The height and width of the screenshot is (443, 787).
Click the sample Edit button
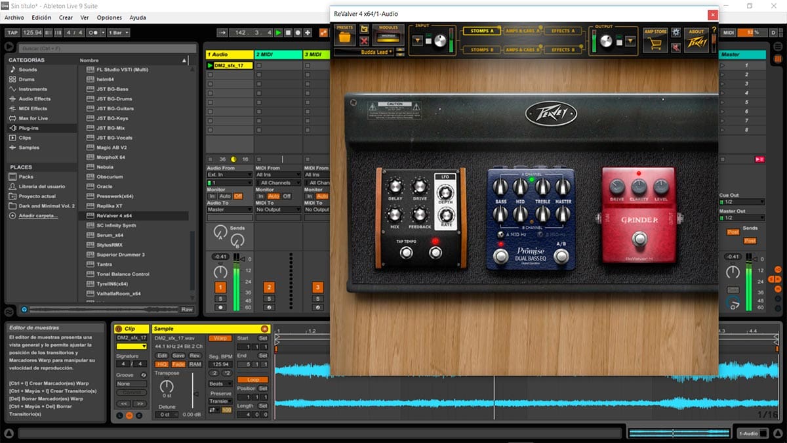click(x=161, y=356)
